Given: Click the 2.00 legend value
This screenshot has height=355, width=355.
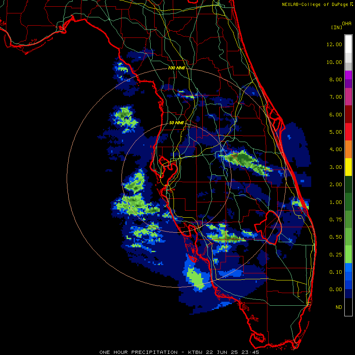Looking at the screenshot, I should coord(336,185).
